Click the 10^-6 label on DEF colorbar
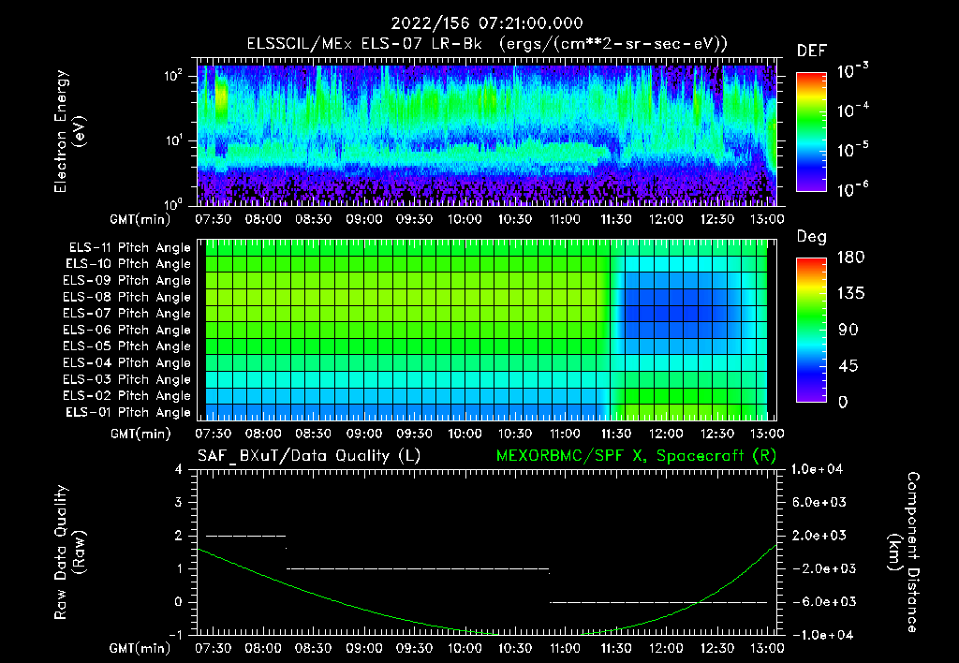 pyautogui.click(x=852, y=189)
